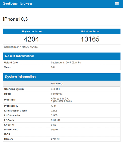Select the iPhone10,3 page title

tap(15, 19)
